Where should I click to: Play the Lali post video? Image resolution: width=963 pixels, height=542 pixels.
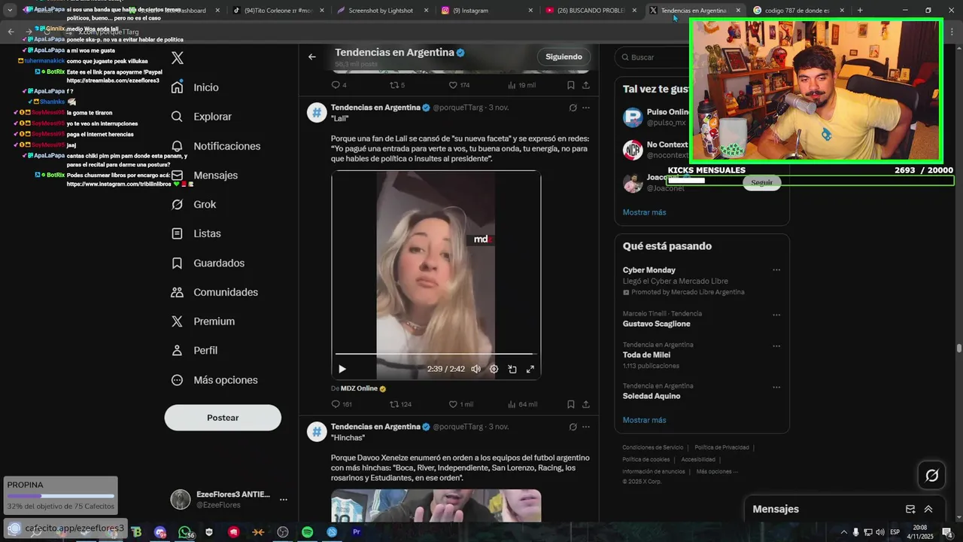342,369
